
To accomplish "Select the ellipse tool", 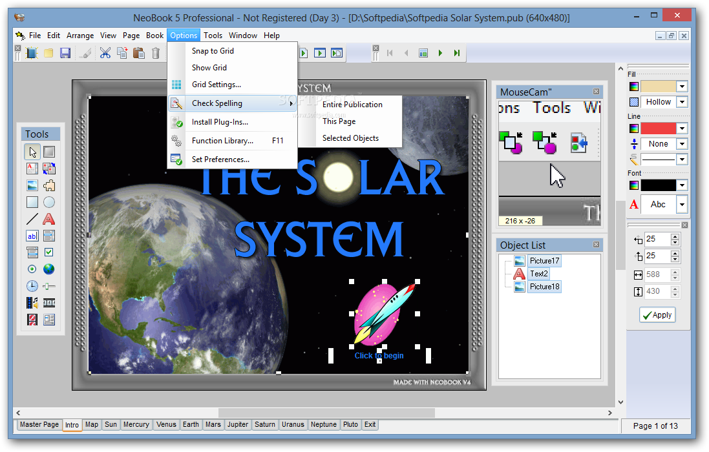I will point(49,202).
